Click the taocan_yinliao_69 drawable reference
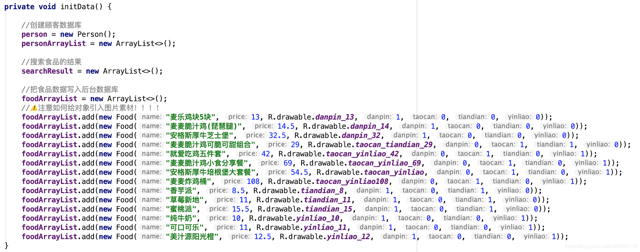Viewport: 640px width, 252px height. pyautogui.click(x=384, y=163)
